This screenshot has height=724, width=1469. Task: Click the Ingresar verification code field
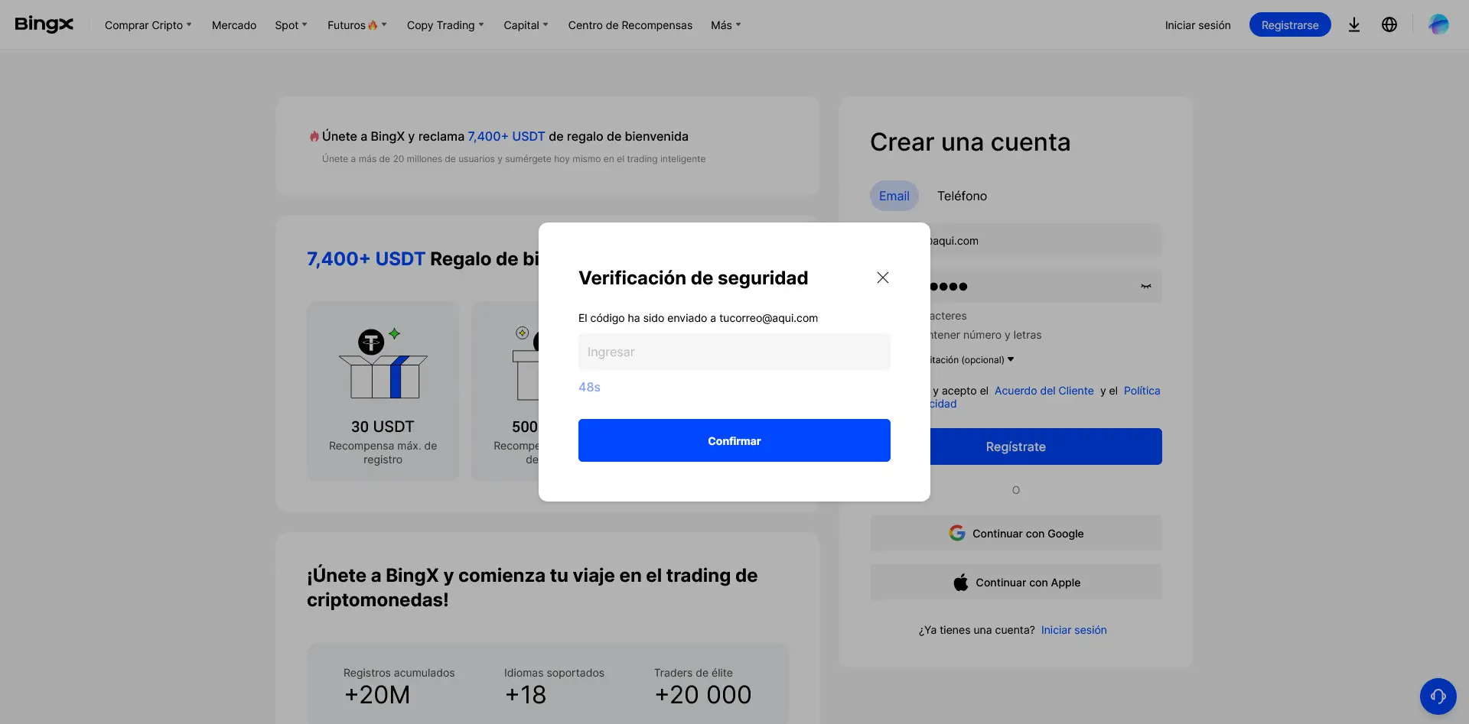tap(734, 352)
